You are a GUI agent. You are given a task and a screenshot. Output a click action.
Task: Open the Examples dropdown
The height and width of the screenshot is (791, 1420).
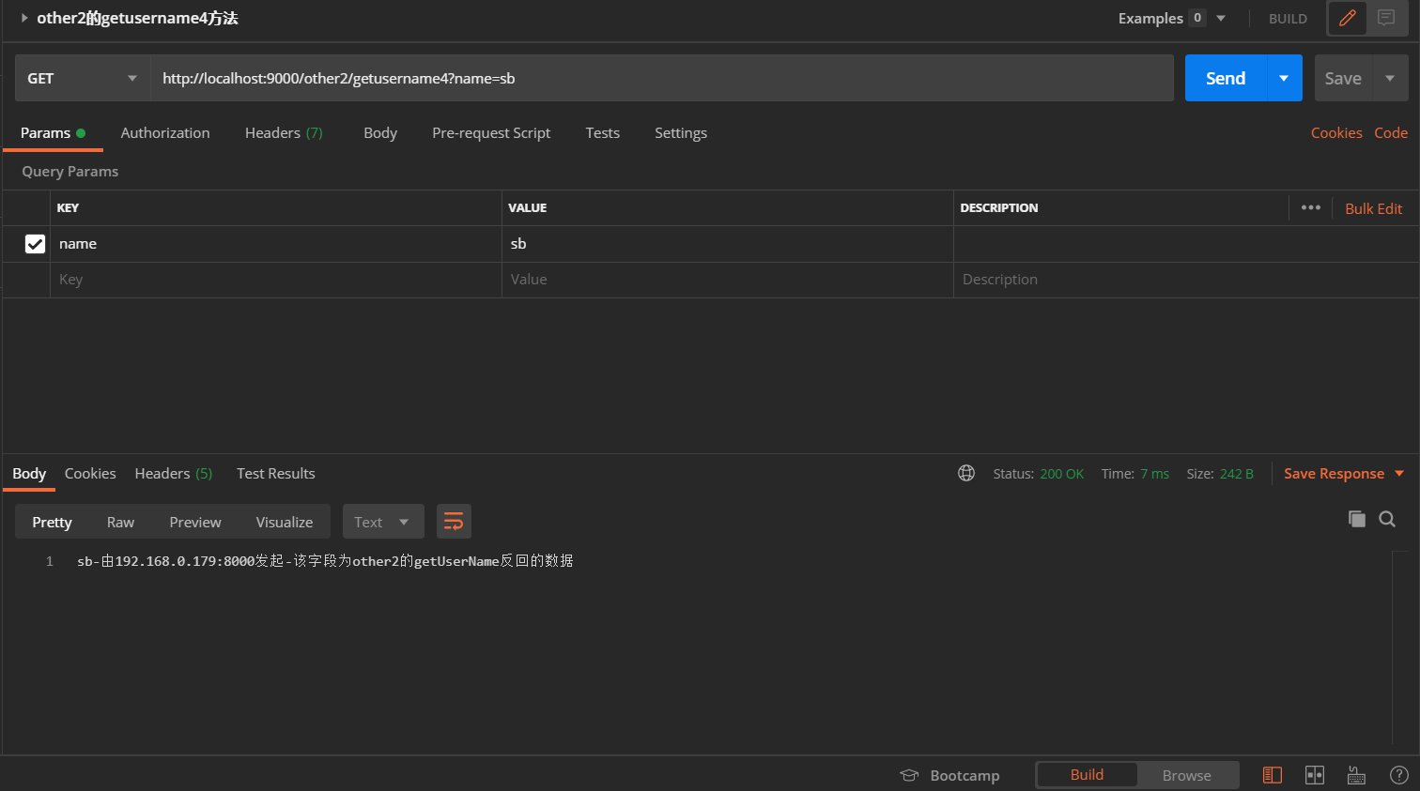point(1172,18)
